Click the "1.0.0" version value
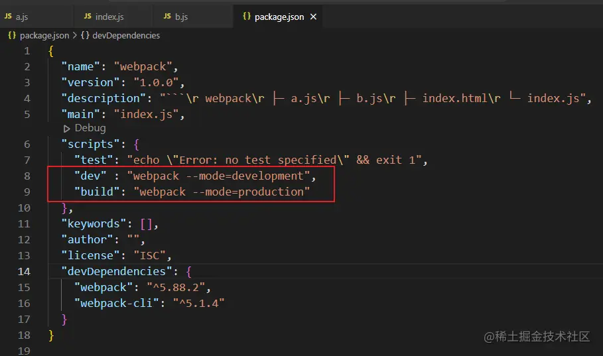The height and width of the screenshot is (356, 603). (156, 82)
